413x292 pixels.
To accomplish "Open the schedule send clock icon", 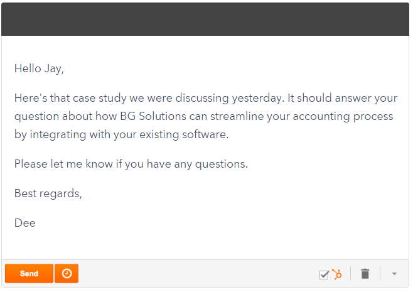I will coord(67,274).
